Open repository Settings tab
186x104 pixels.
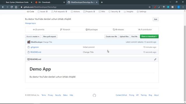click(x=142, y=12)
